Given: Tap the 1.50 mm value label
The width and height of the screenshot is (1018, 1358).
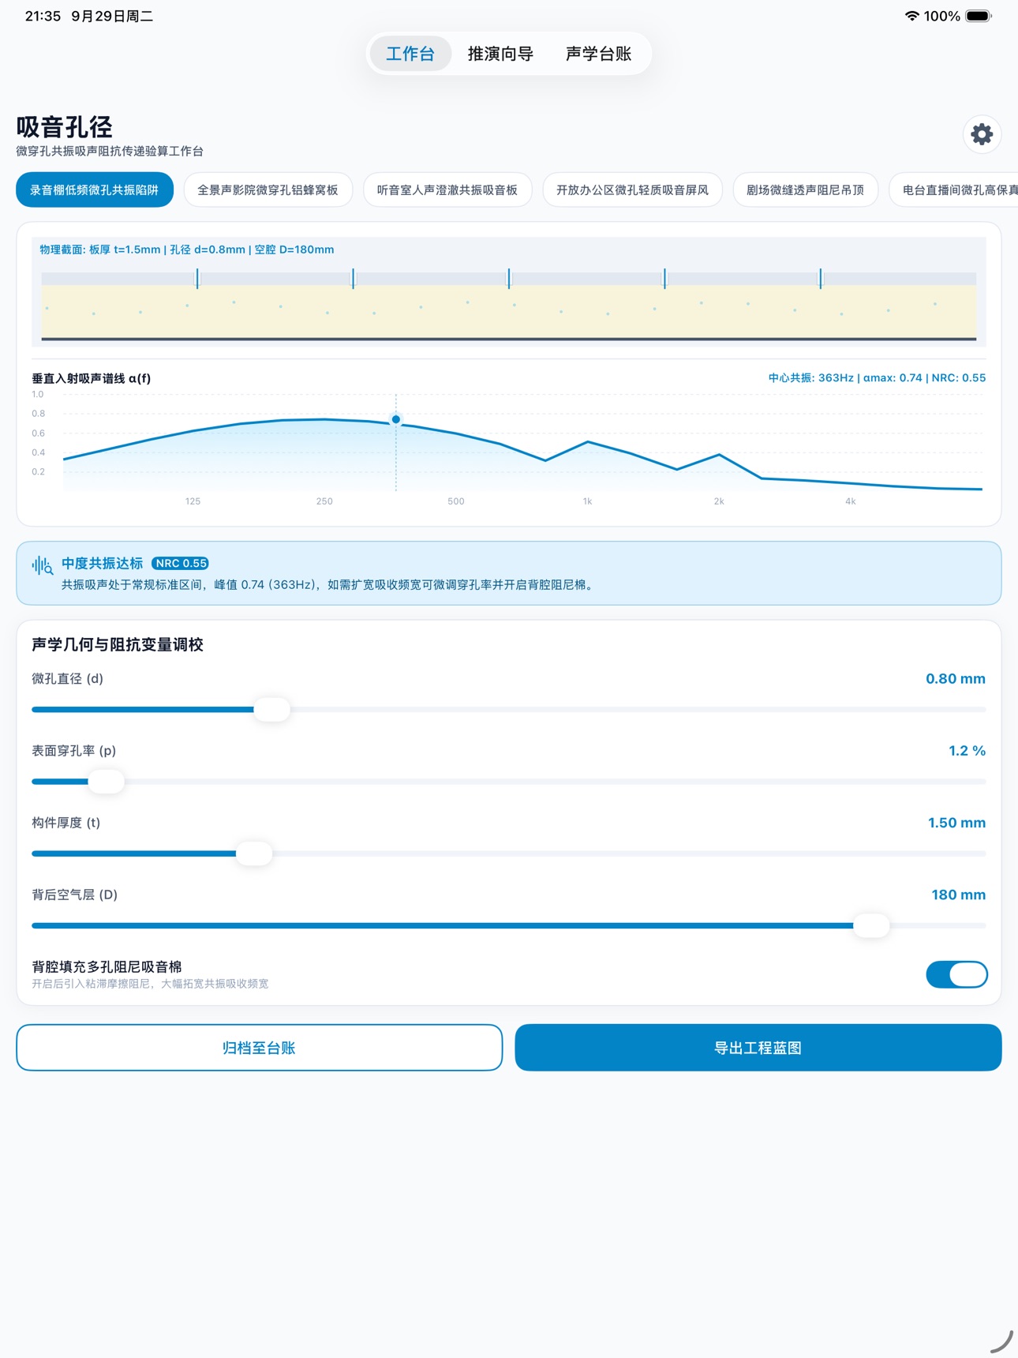Looking at the screenshot, I should 956,823.
